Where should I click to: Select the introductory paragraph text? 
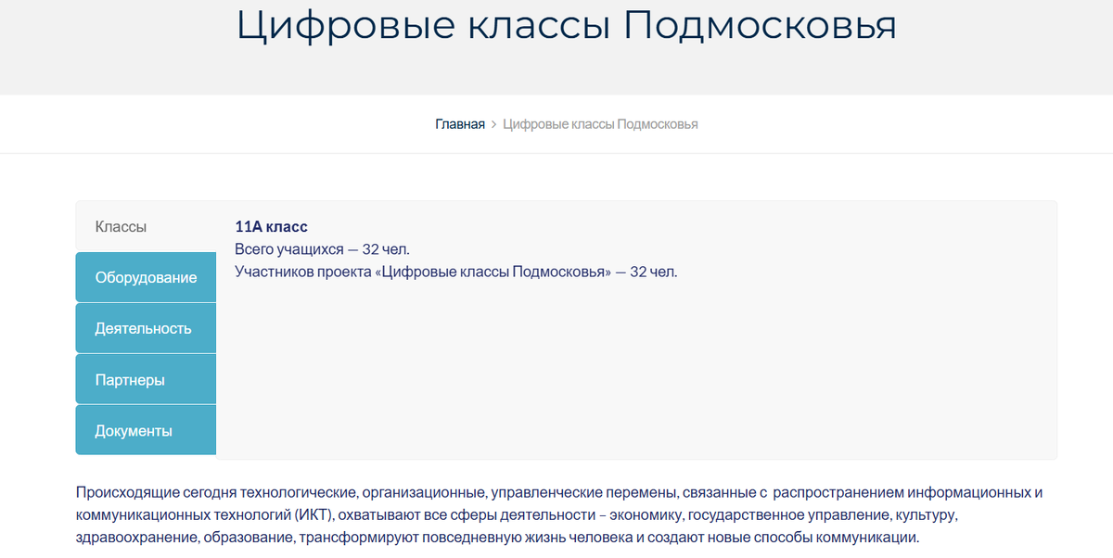(556, 514)
